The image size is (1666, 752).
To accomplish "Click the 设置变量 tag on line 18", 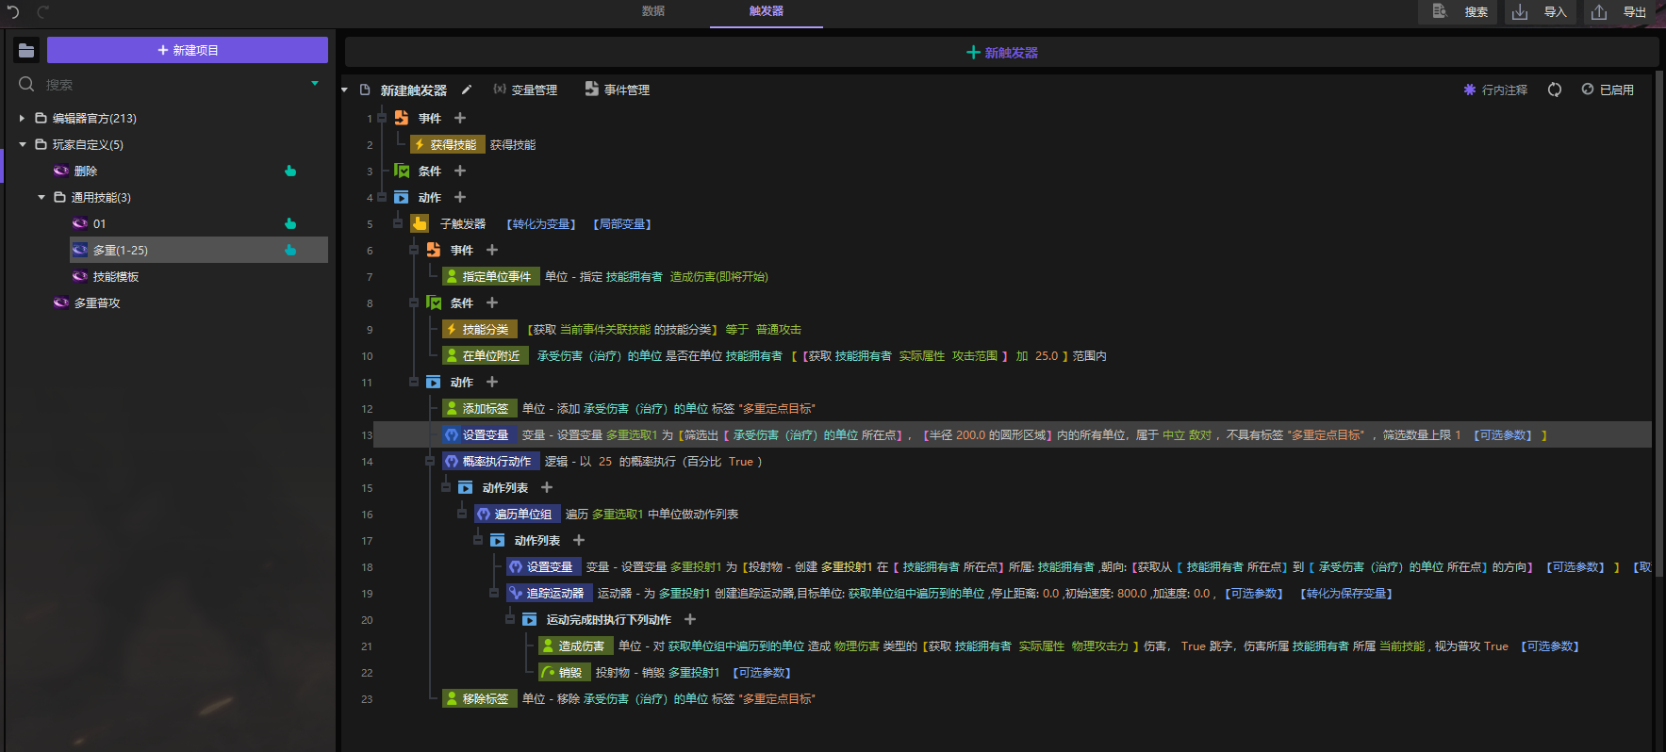I will pyautogui.click(x=543, y=566).
